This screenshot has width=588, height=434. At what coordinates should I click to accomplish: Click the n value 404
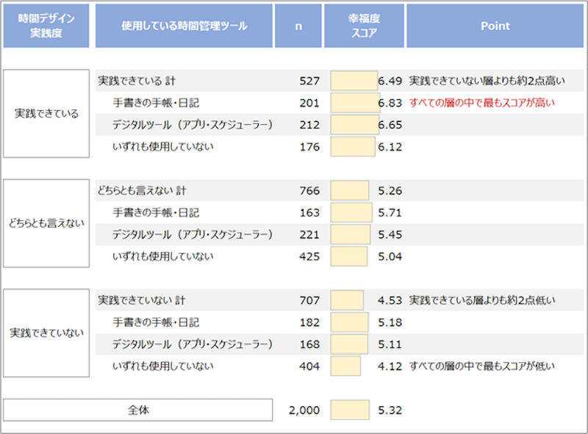[x=309, y=366]
